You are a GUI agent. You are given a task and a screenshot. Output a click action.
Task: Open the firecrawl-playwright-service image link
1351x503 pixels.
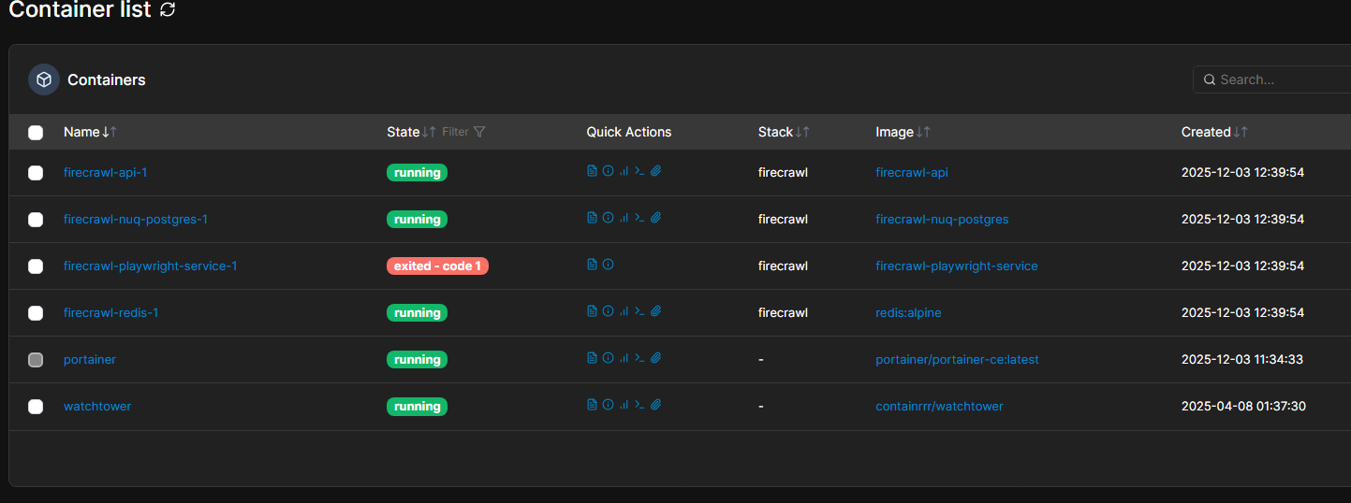click(x=957, y=266)
